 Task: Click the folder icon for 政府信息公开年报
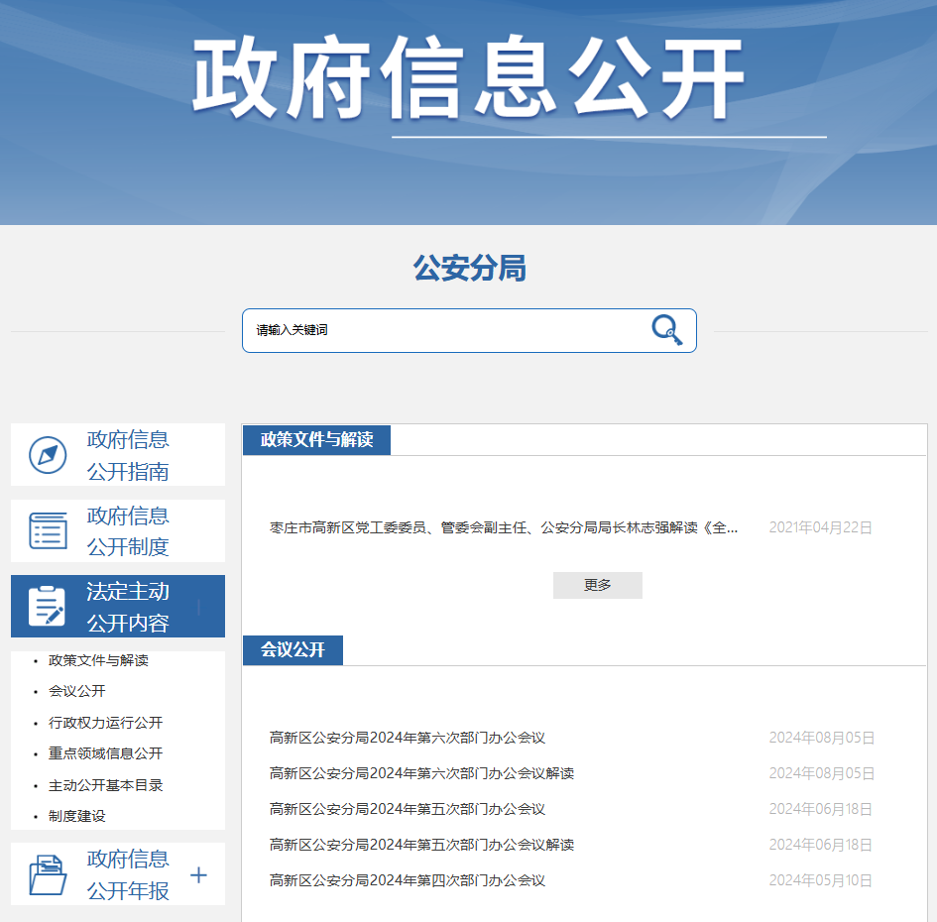(48, 874)
